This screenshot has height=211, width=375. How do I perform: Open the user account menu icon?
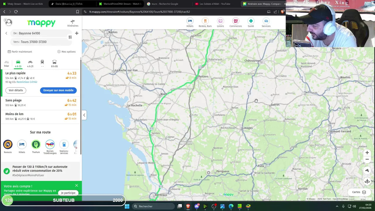[8, 22]
